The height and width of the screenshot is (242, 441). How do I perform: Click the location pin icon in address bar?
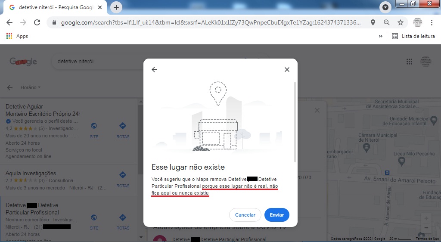[x=373, y=22]
